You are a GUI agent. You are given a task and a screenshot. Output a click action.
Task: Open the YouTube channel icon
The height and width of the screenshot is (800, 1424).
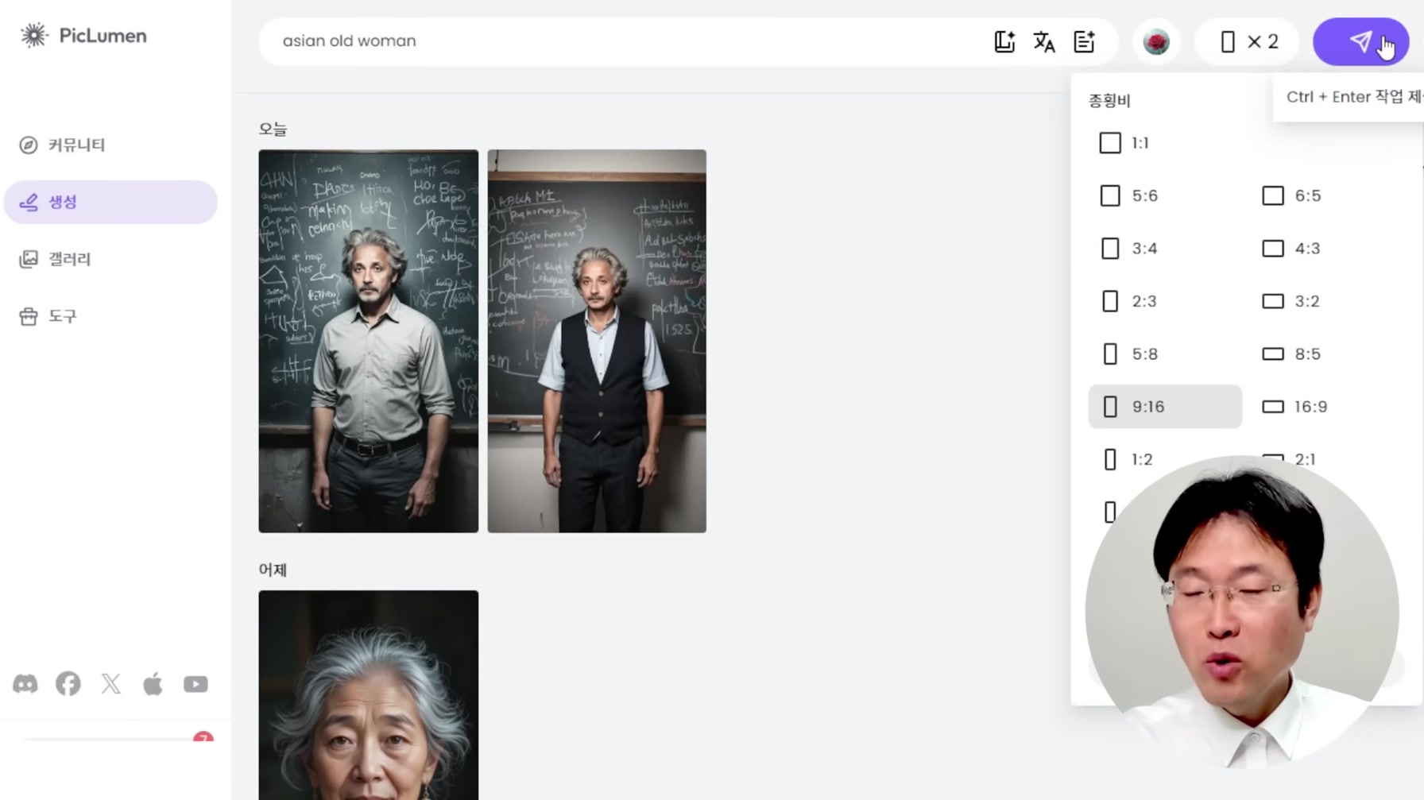[x=195, y=684]
